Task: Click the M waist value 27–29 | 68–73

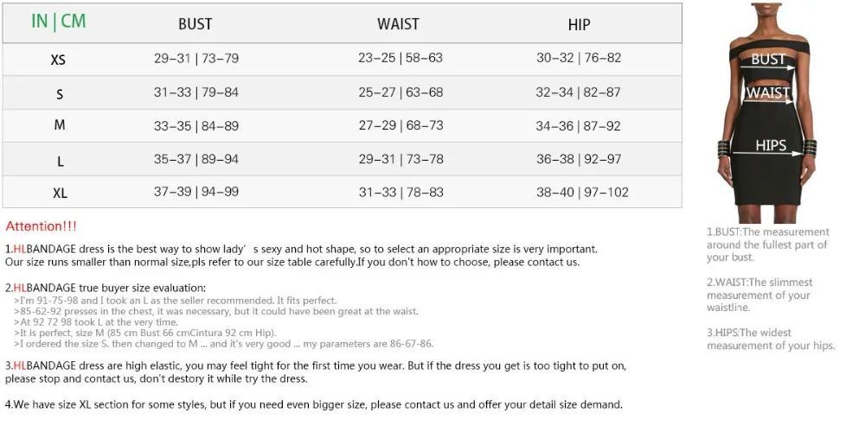Action: [401, 125]
